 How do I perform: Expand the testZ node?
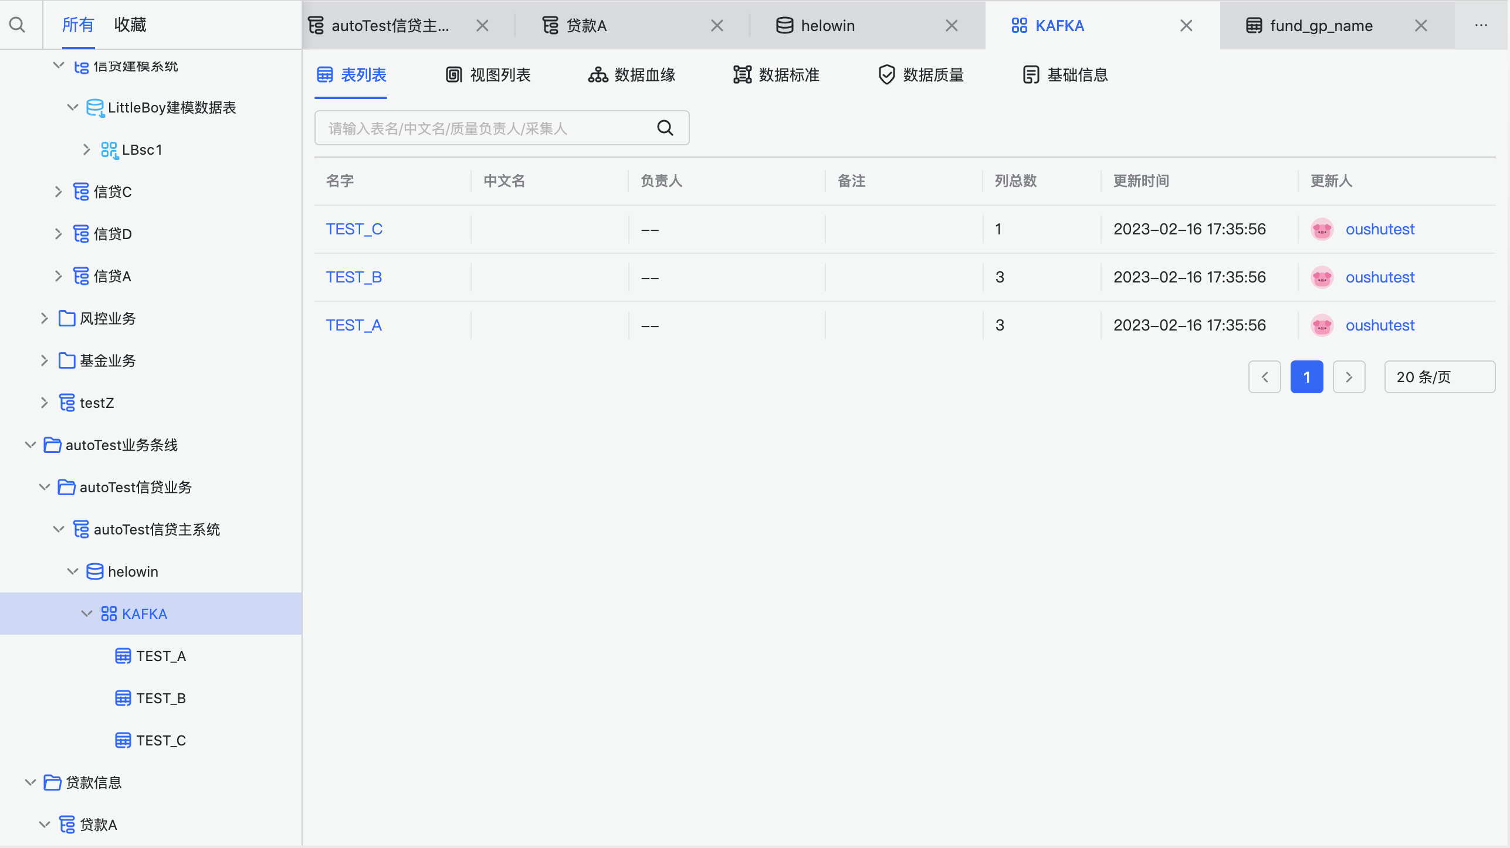pos(45,403)
